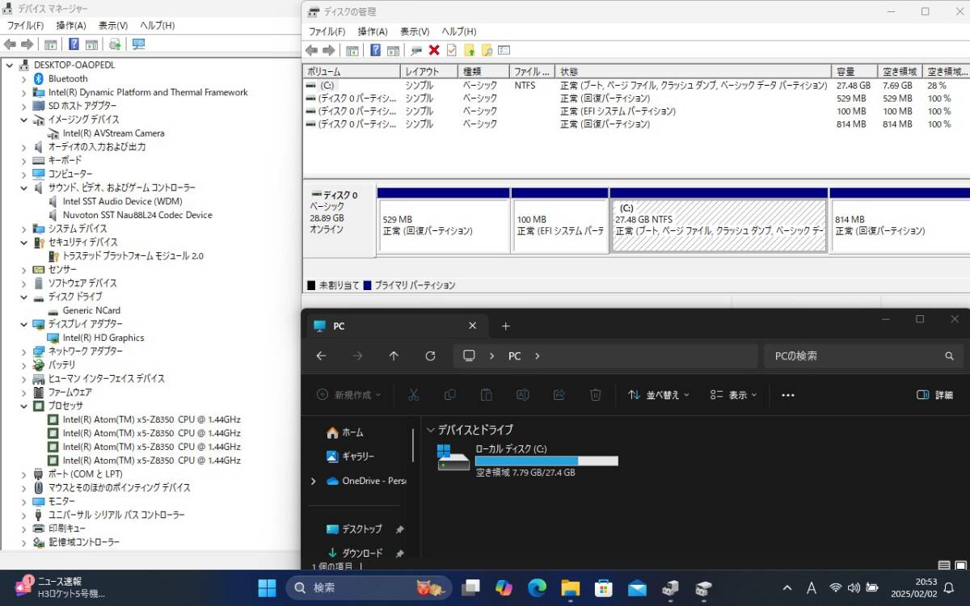Select Intel(R) HD Graphics in Device Manager
Viewport: 970px width, 606px height.
click(x=103, y=338)
